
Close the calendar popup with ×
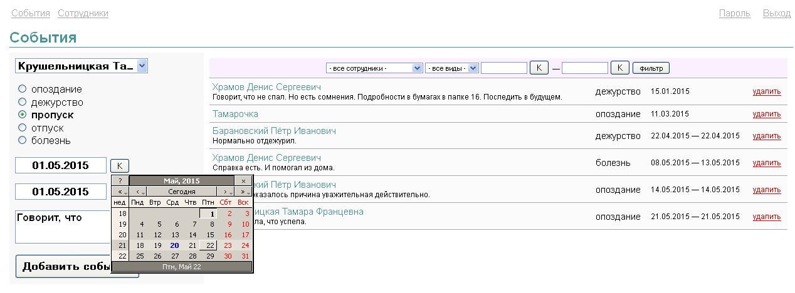[243, 181]
